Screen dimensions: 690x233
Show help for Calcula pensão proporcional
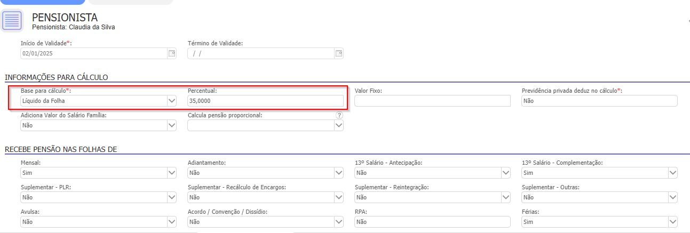339,115
